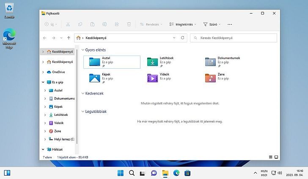Expand the OneDrive tree node
308x179 pixels.
pos(43,72)
